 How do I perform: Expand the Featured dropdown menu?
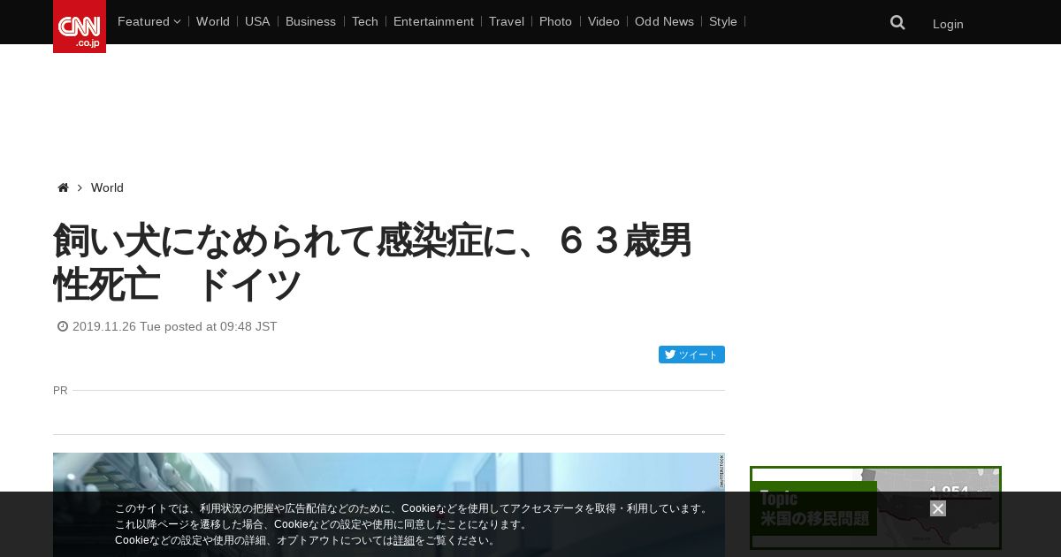[x=149, y=21]
